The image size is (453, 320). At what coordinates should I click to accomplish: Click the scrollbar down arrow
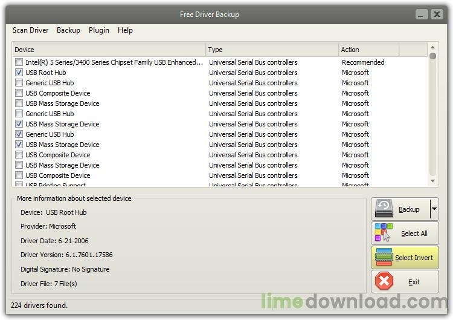[x=432, y=181]
